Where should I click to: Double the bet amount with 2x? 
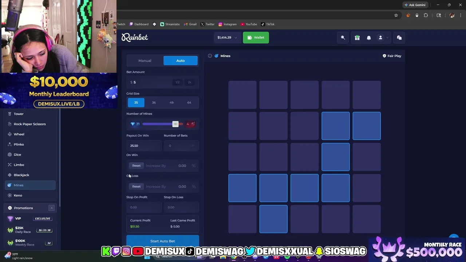click(x=189, y=82)
